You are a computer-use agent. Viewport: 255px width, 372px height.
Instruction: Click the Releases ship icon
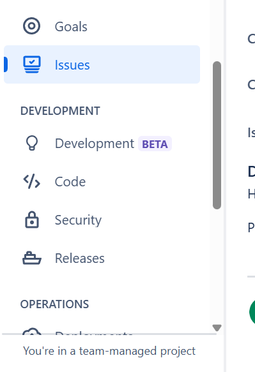pyautogui.click(x=32, y=258)
